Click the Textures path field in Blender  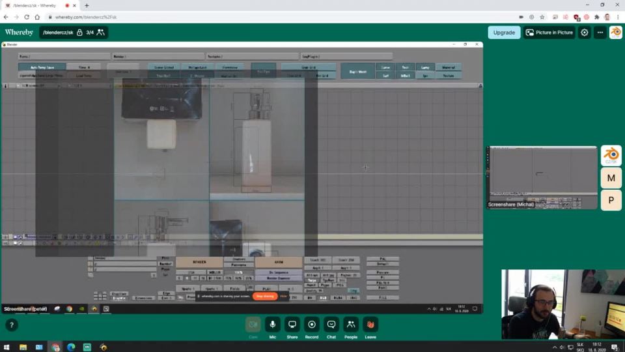tap(253, 57)
